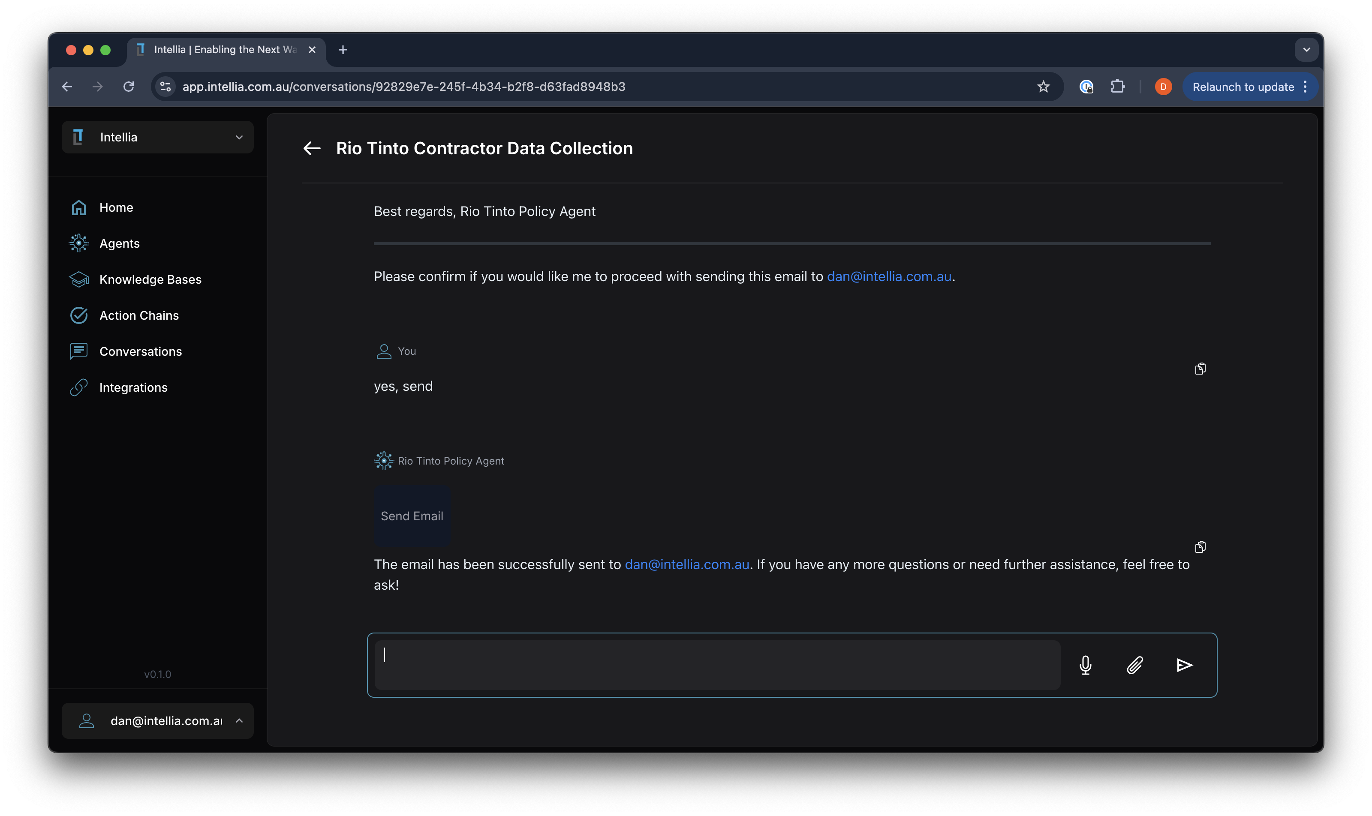Open dan@intellia.com.au link in sent message
The image size is (1372, 816).
(x=686, y=564)
